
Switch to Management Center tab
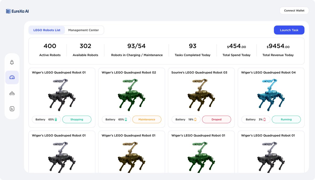(83, 30)
